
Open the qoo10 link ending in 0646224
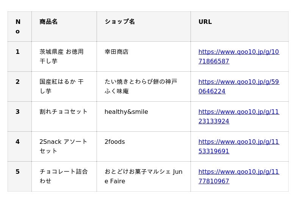239,87
